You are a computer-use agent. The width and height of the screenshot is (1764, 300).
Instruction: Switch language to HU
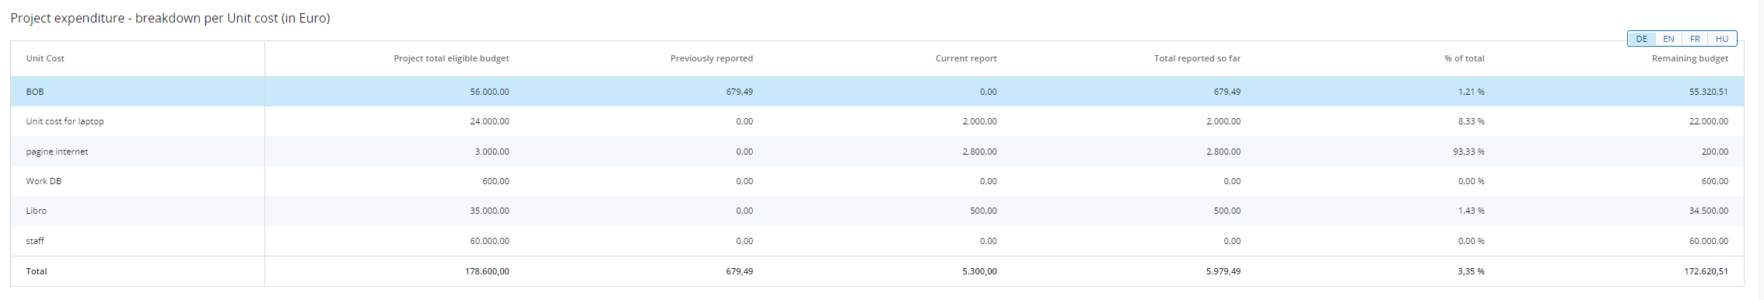click(1722, 39)
